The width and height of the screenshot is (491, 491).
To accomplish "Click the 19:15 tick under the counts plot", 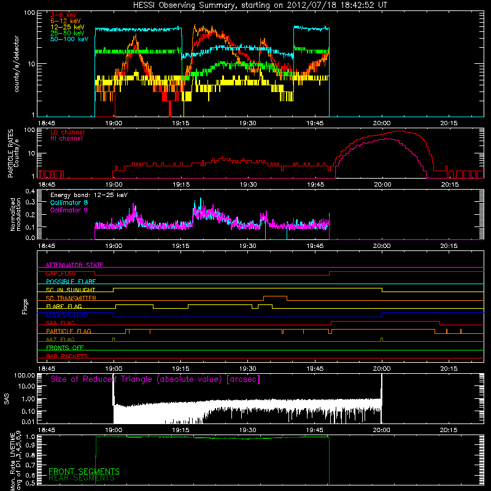I will point(180,123).
